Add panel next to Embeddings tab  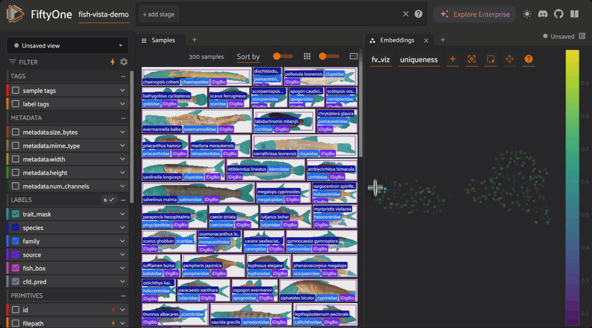point(443,40)
